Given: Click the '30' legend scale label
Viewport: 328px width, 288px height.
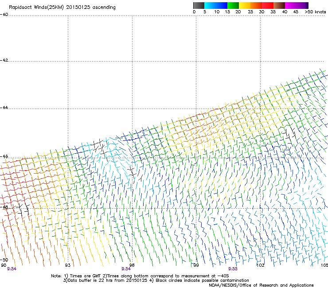Looking at the screenshot, I should pyautogui.click(x=262, y=12).
